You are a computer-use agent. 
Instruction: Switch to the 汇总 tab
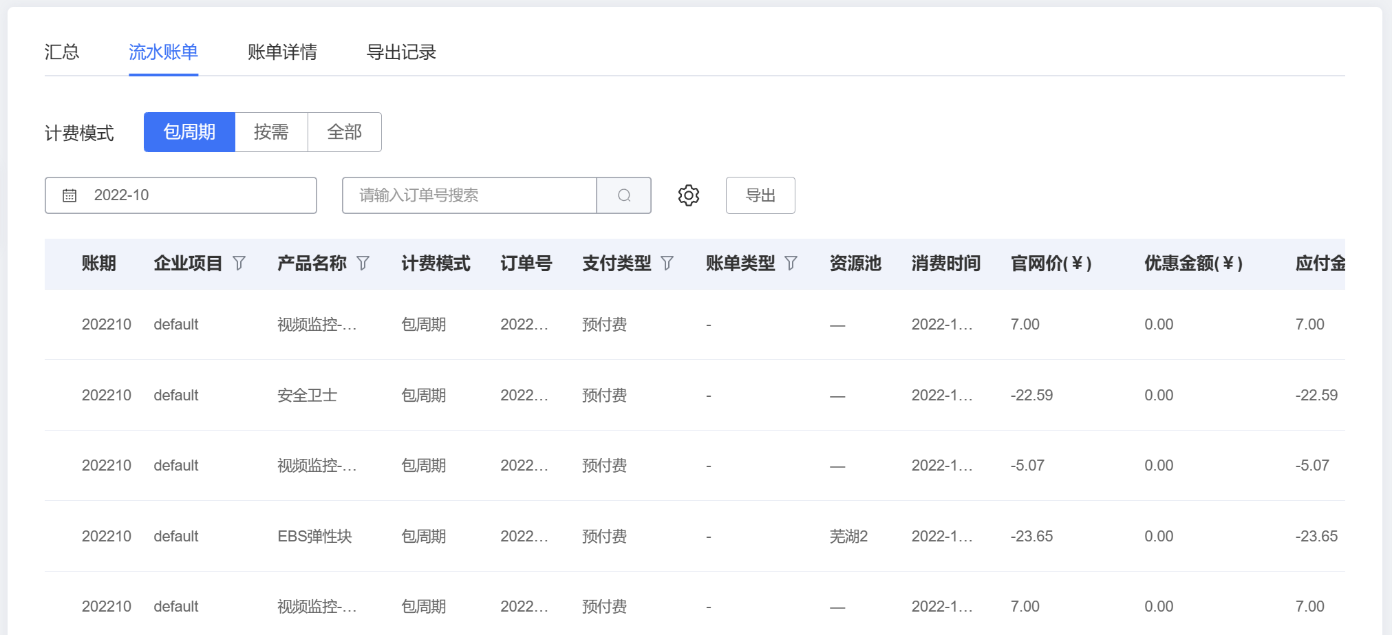pos(63,52)
